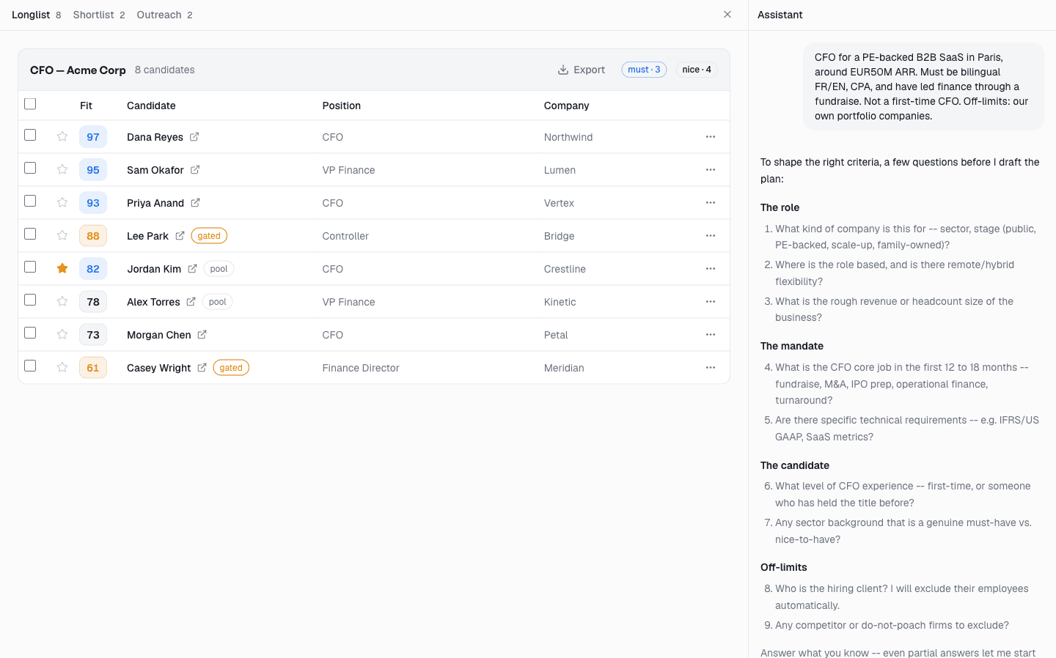The height and width of the screenshot is (658, 1056).
Task: Open Casey Wright external profile link
Action: [202, 367]
